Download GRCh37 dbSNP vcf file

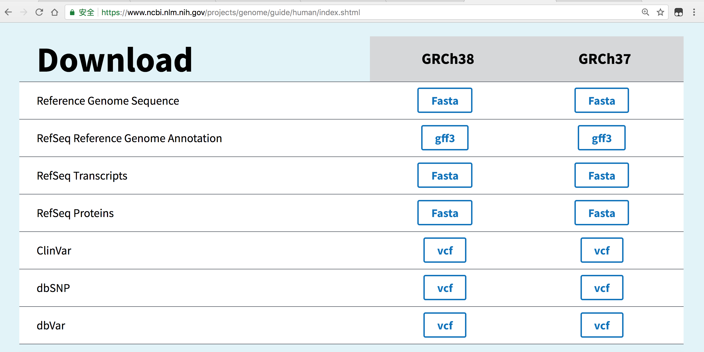(x=601, y=288)
